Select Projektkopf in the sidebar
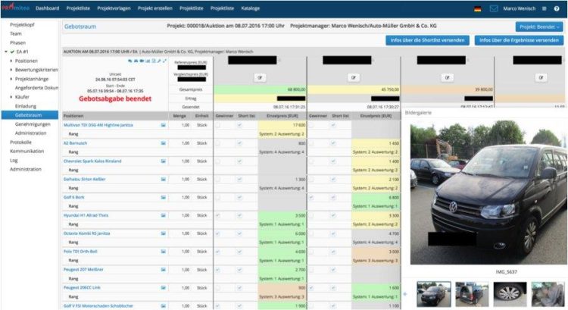The width and height of the screenshot is (568, 310). (22, 25)
